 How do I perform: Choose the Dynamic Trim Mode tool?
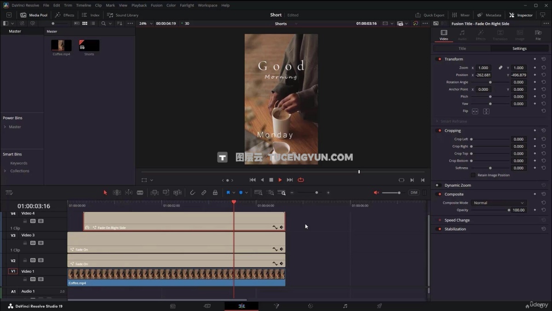click(129, 193)
